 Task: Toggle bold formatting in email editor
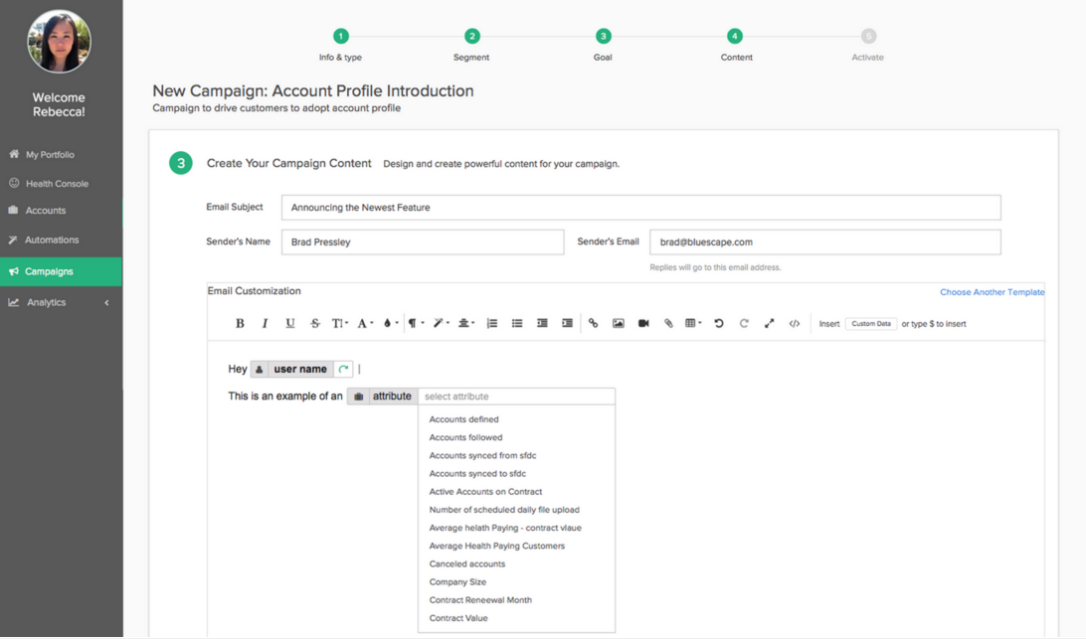click(x=240, y=323)
